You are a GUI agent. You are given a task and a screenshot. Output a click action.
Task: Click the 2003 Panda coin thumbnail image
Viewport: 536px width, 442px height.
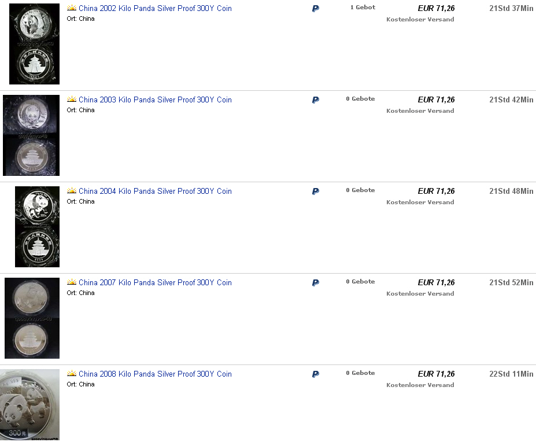(31, 135)
